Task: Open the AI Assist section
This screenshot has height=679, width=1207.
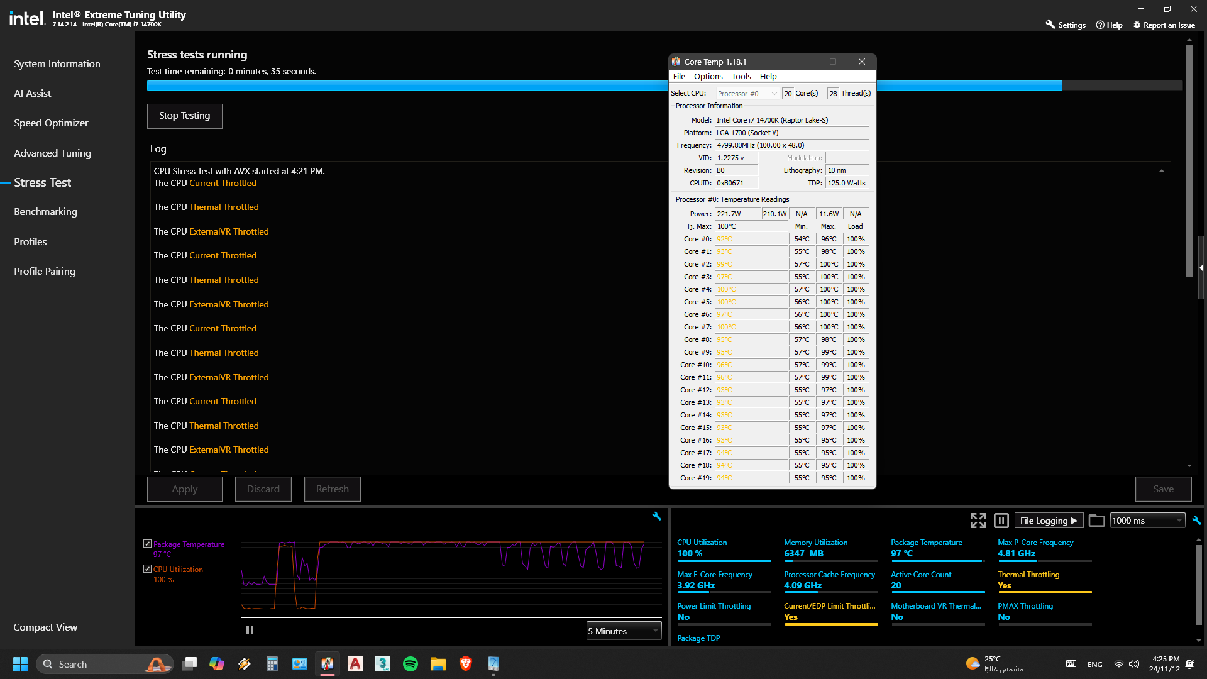Action: 33,93
